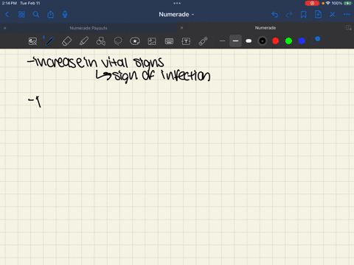This screenshot has height=265, width=354.
Task: Start audio recording with microphone icon
Action: point(65,15)
